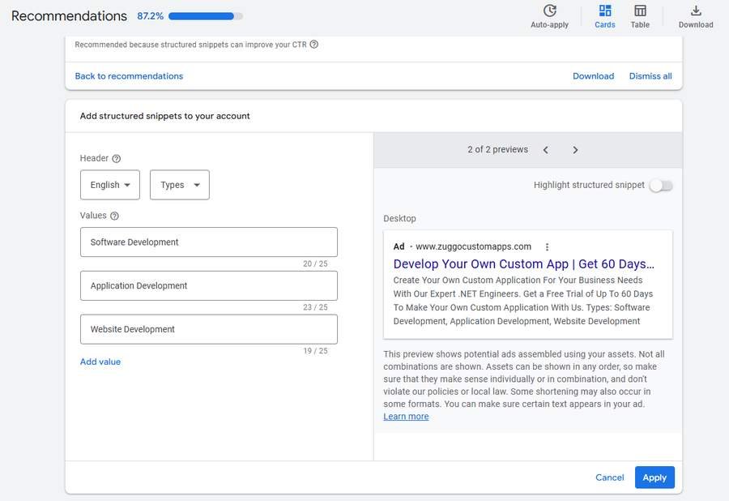This screenshot has width=729, height=501.
Task: Edit the Software Development value field
Action: [209, 242]
